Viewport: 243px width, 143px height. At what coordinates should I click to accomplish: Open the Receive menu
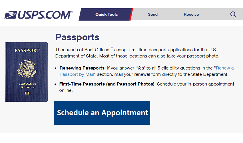(x=191, y=14)
